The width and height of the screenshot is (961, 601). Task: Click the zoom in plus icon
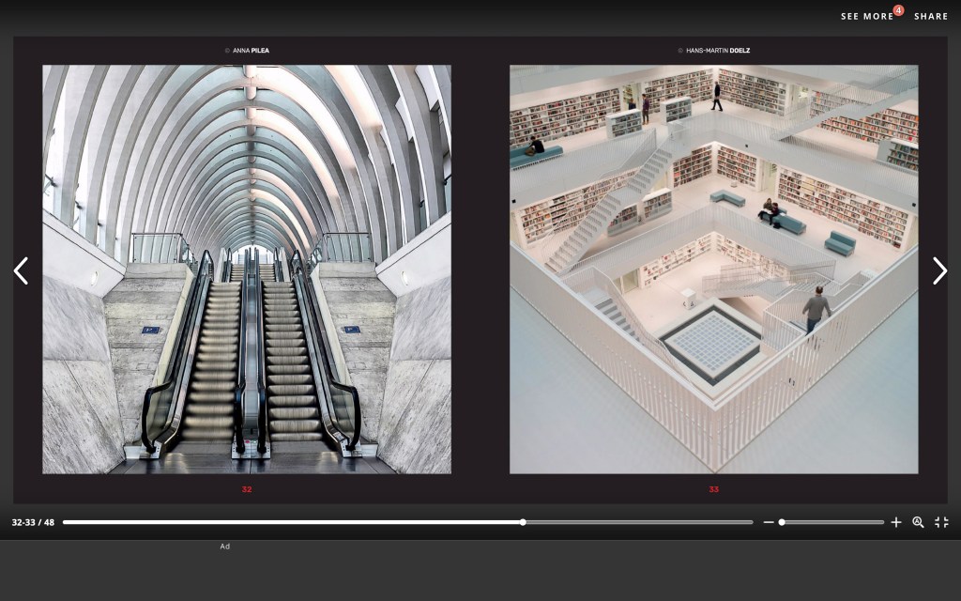click(x=896, y=522)
